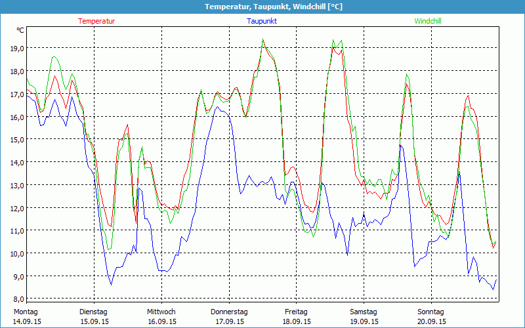The height and width of the screenshot is (328, 525).
Task: Click the chart title 'Temperatur, Taupunkt, Windchill [°C]'
Action: click(x=274, y=7)
